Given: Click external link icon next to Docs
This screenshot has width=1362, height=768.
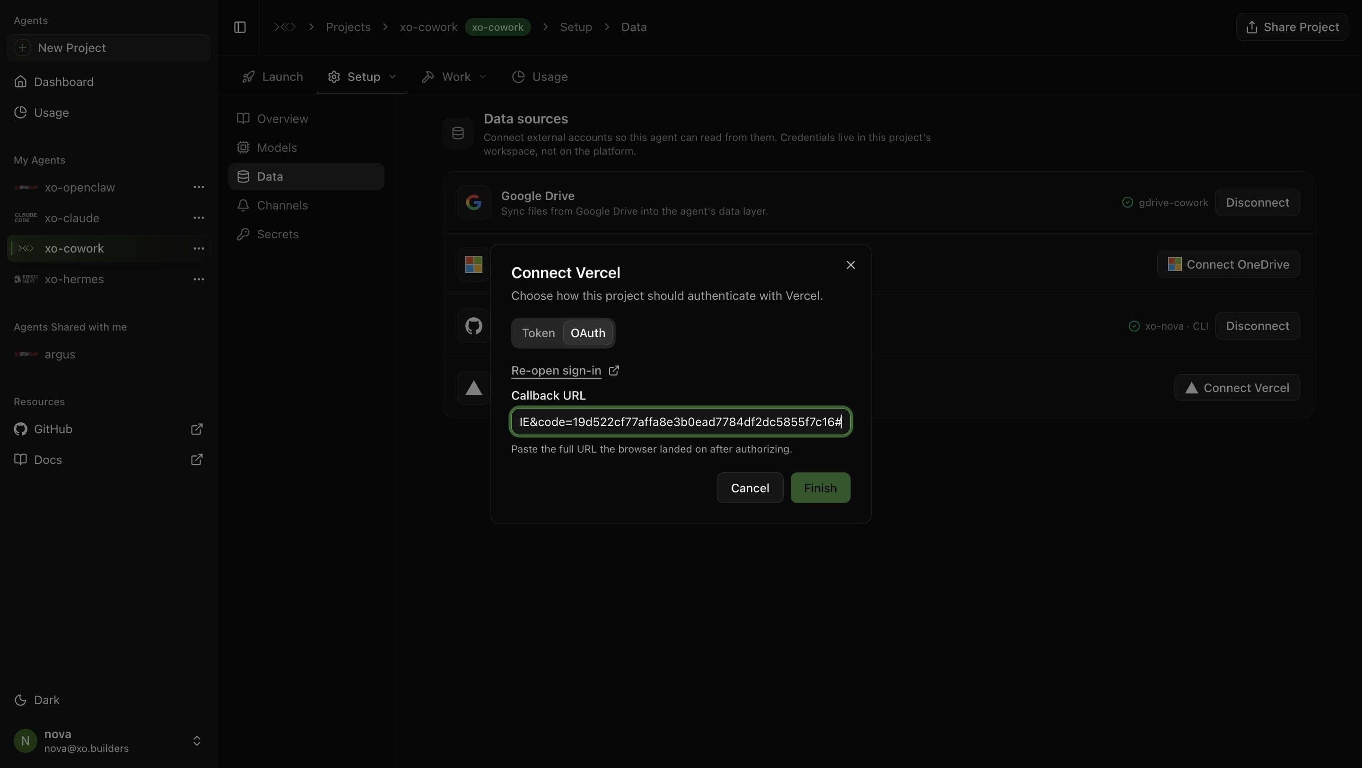Looking at the screenshot, I should point(196,459).
